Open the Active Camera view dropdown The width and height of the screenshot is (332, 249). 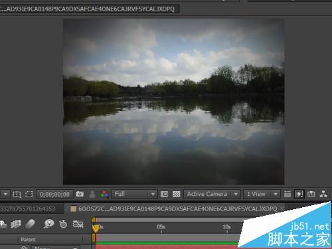[212, 194]
